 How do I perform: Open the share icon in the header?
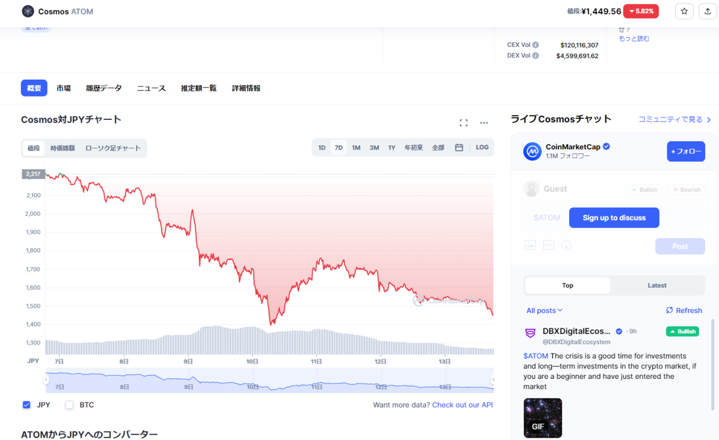pyautogui.click(x=708, y=11)
